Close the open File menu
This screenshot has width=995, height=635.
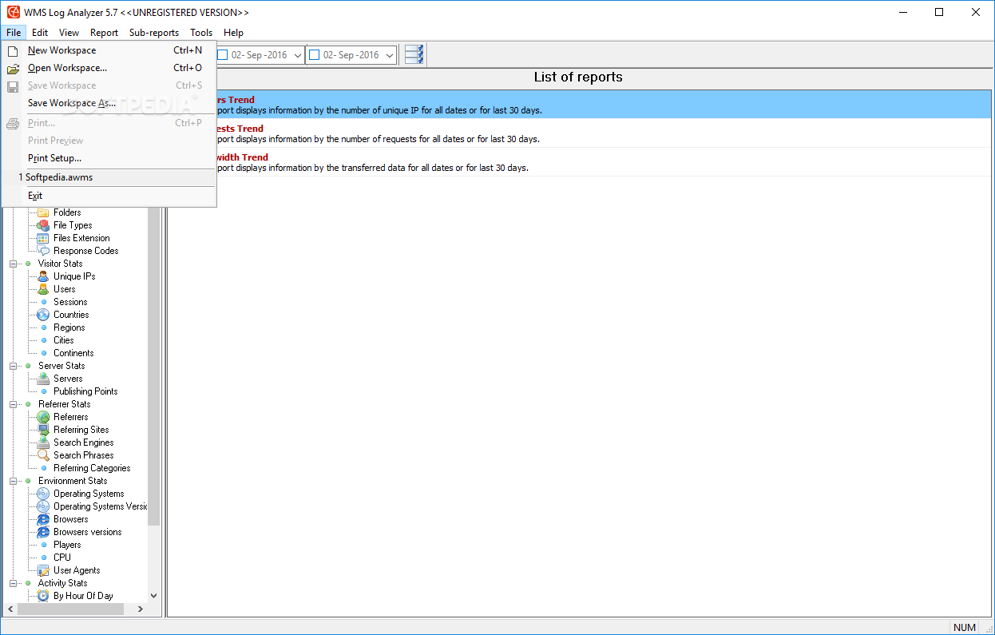coord(14,33)
